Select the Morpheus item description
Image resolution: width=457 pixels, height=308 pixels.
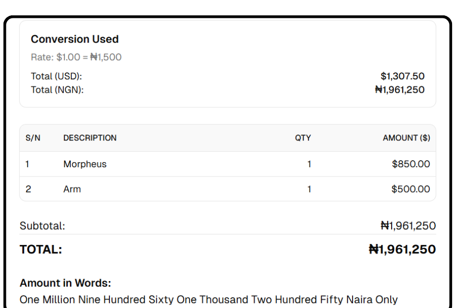85,164
